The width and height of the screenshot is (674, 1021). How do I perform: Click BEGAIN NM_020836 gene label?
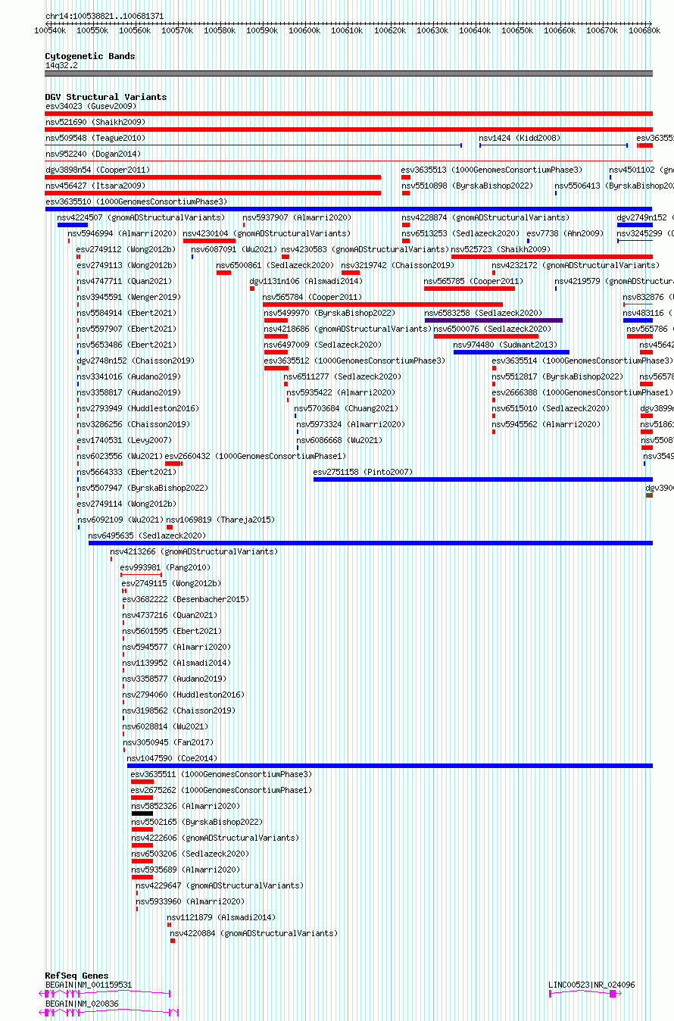point(82,1004)
